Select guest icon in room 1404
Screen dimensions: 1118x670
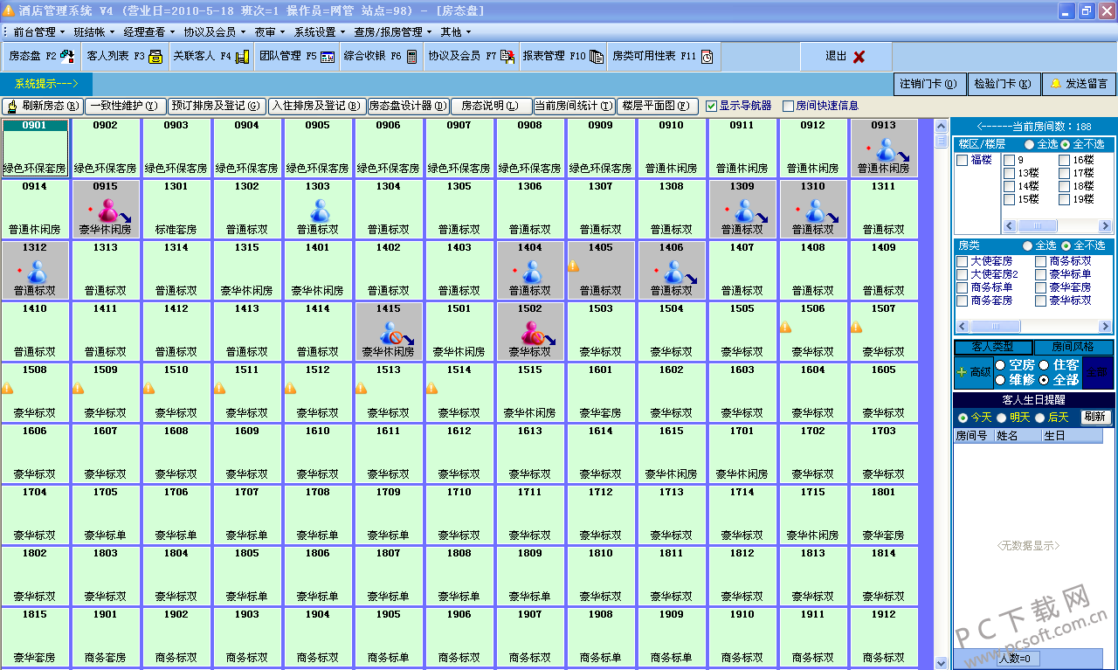coord(531,271)
